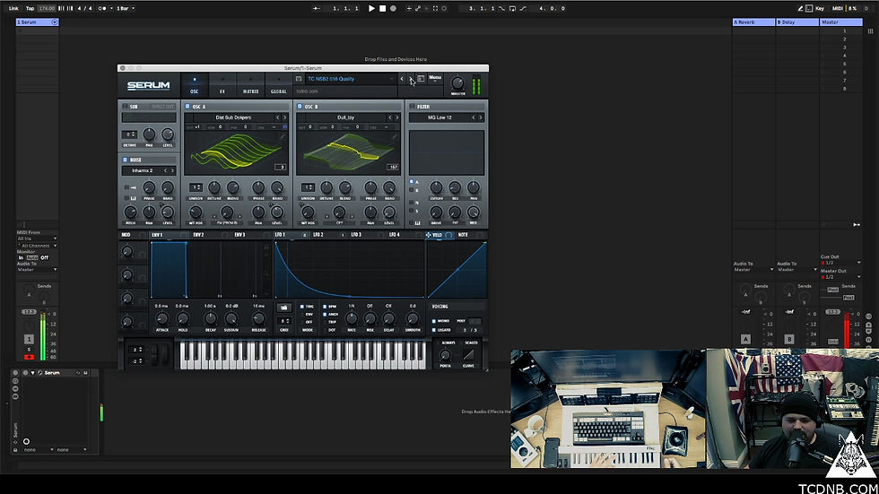Select next wavetable for OSC A

[285, 117]
